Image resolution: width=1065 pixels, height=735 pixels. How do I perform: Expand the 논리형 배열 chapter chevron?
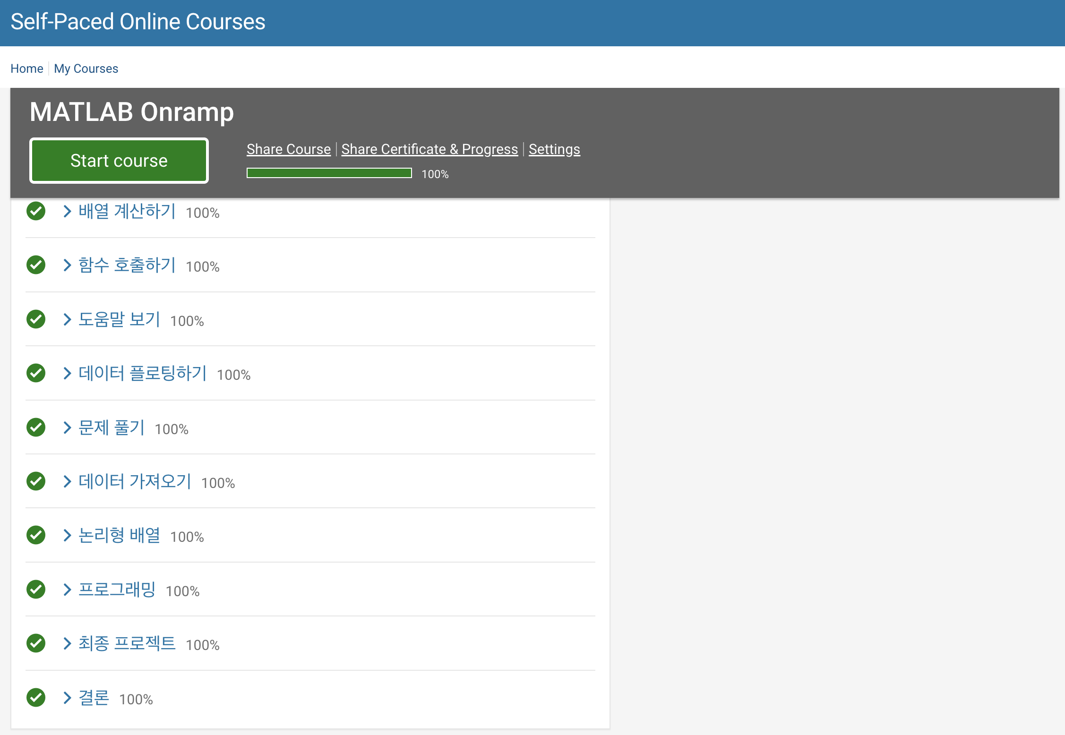[x=67, y=535]
